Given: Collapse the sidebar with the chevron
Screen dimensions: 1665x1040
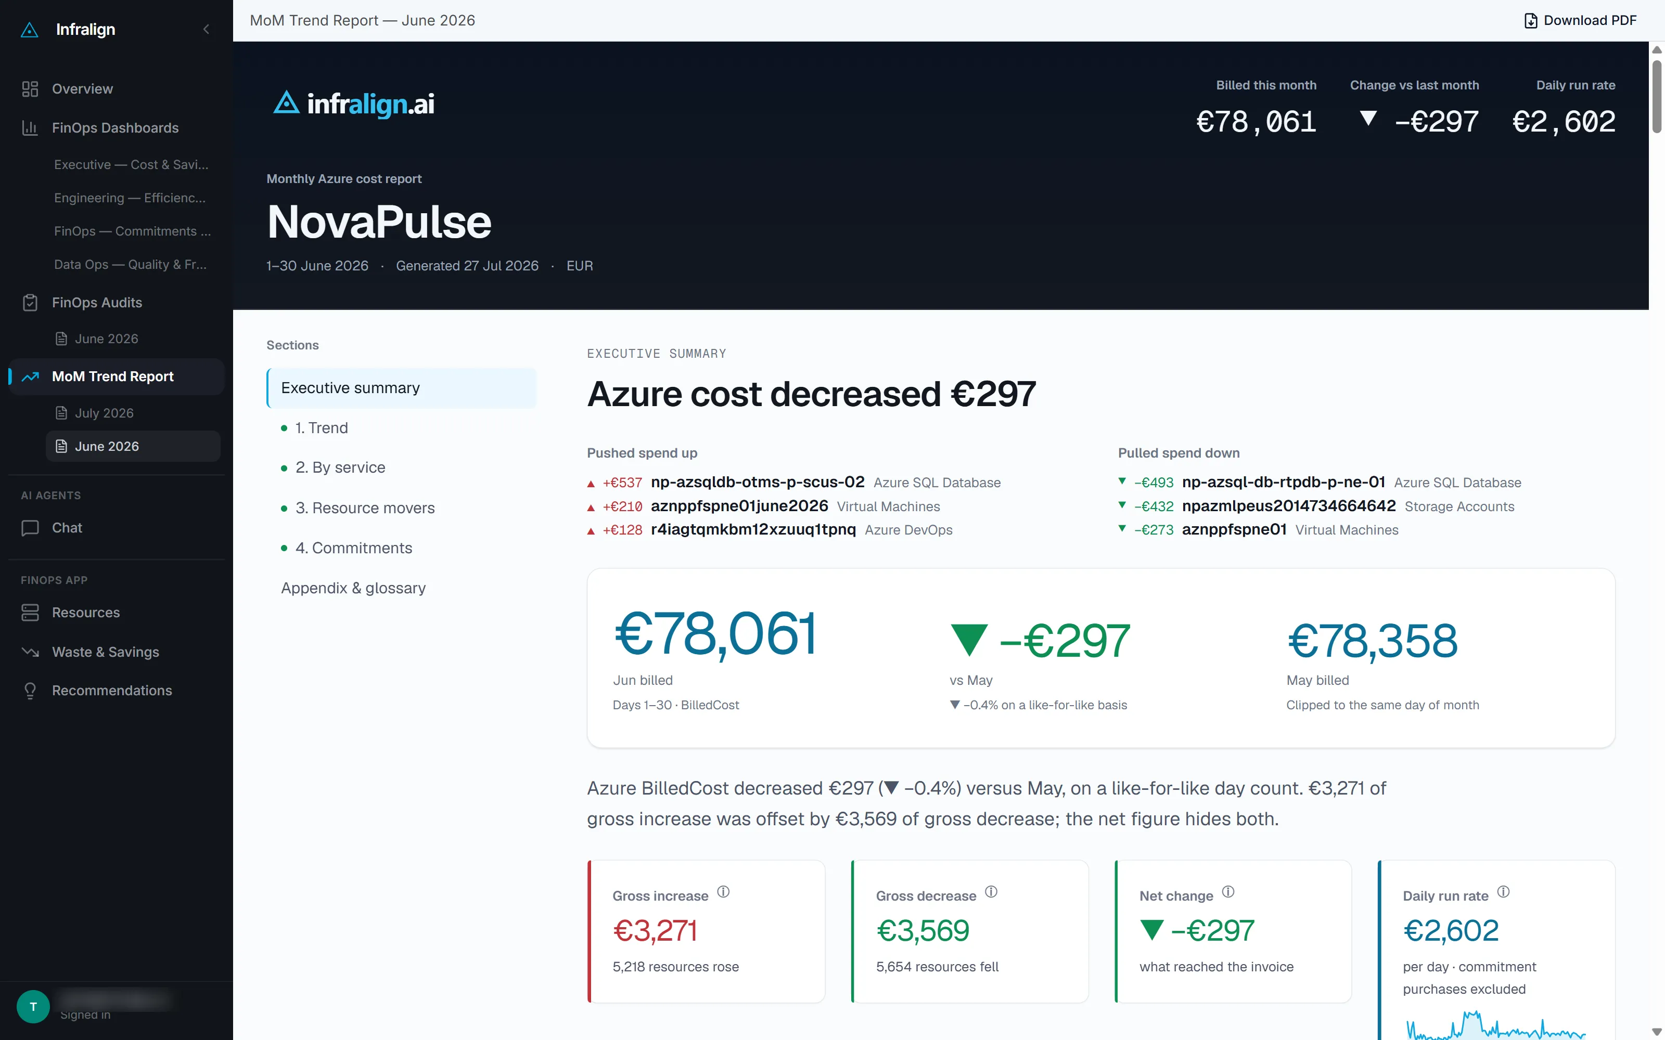Looking at the screenshot, I should click(206, 29).
